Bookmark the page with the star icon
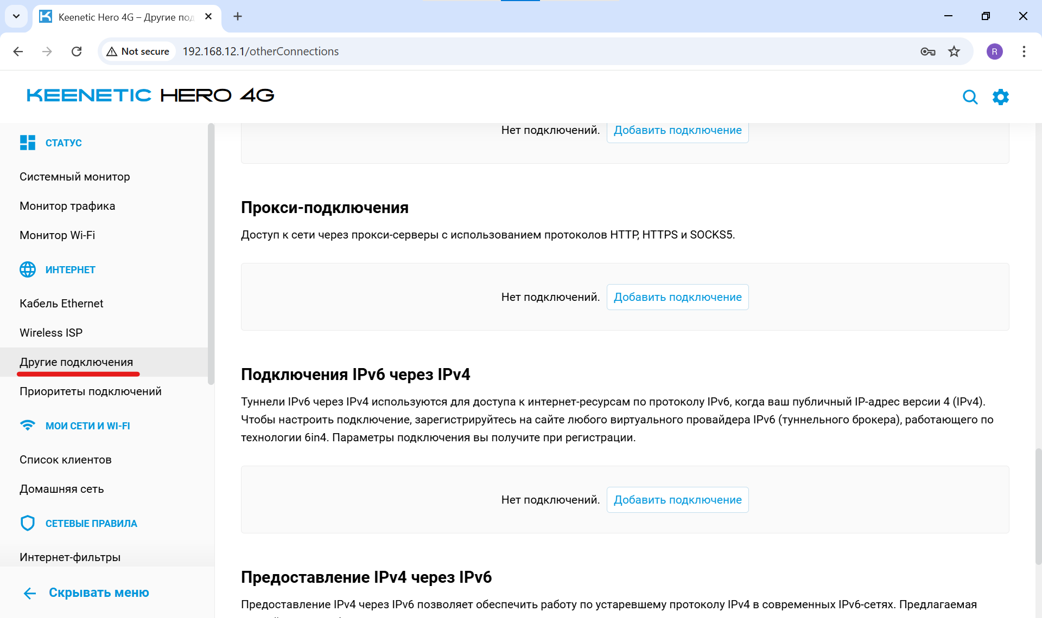Viewport: 1042px width, 618px height. click(954, 51)
